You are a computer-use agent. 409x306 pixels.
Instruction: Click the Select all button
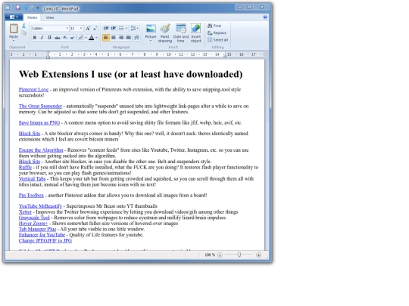[x=218, y=40]
